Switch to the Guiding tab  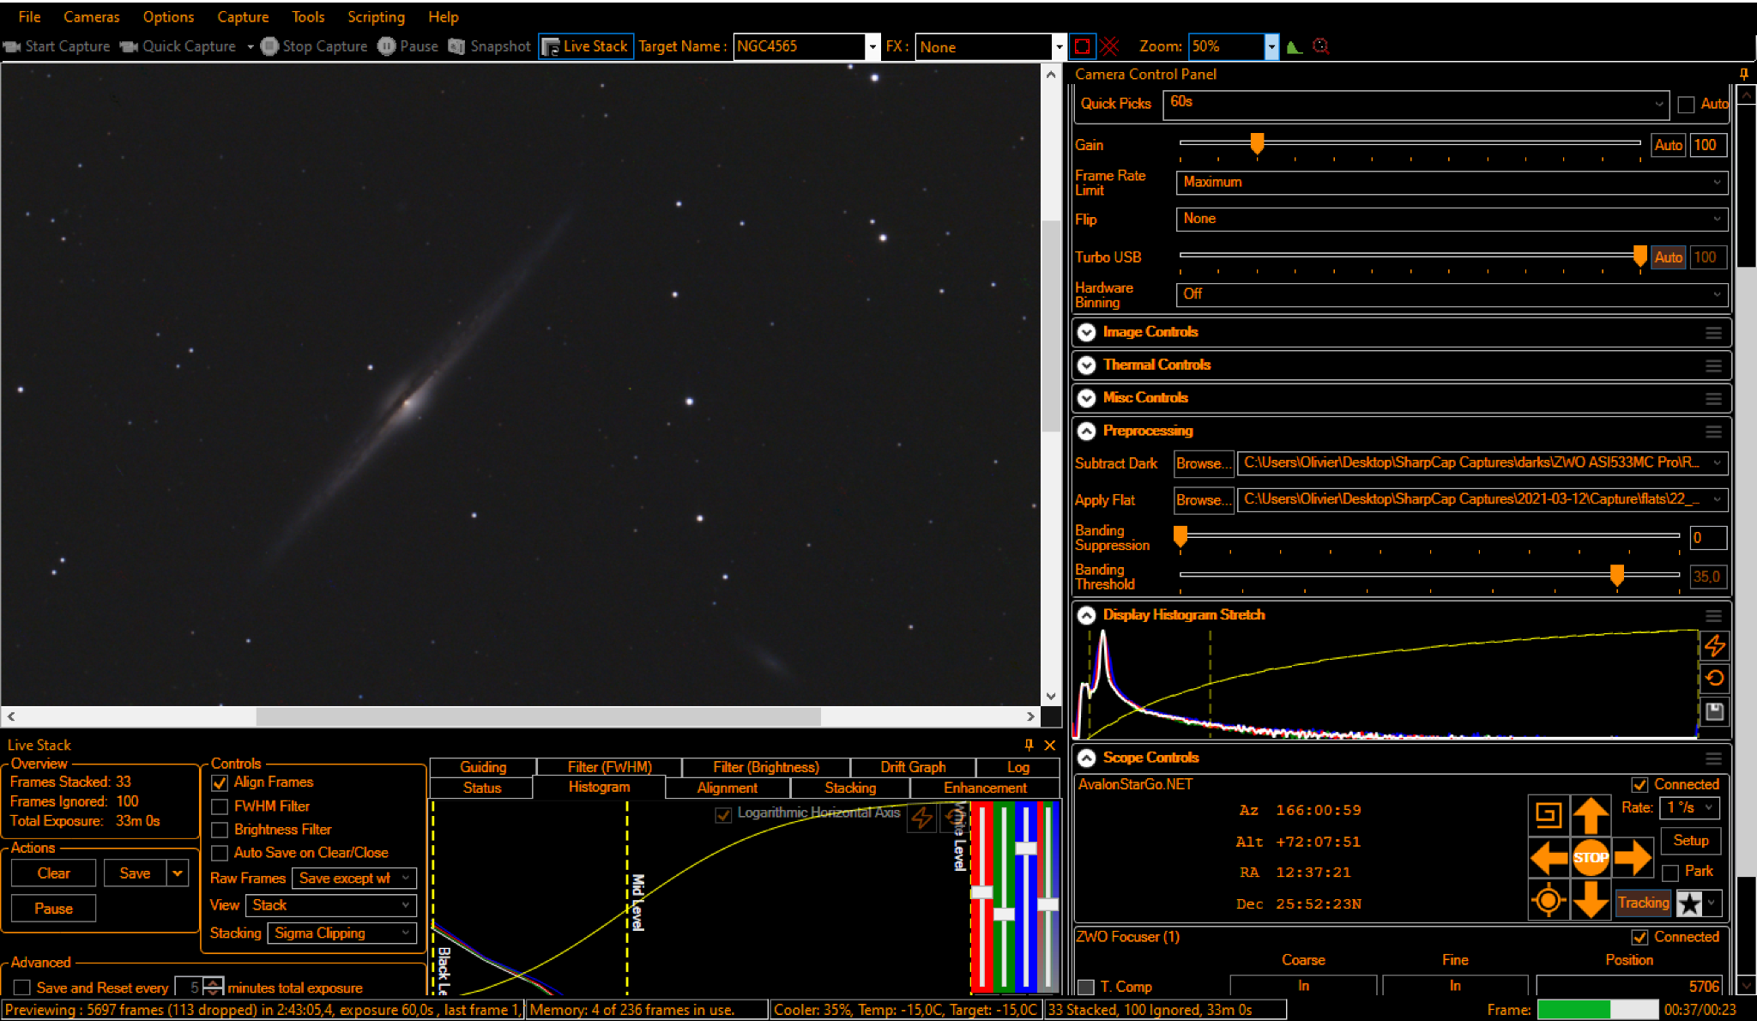pyautogui.click(x=483, y=767)
